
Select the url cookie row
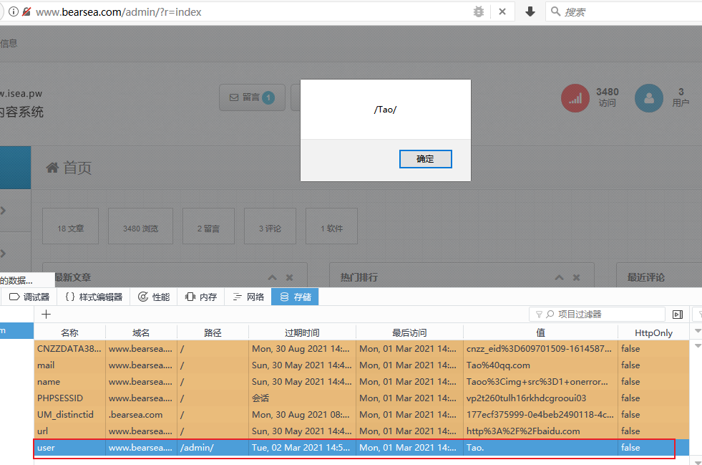(361, 431)
